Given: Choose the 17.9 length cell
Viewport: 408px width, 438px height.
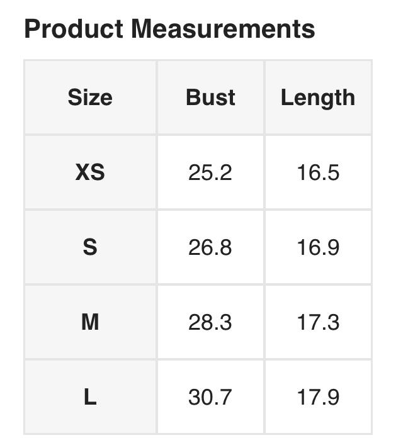Looking at the screenshot, I should (318, 397).
